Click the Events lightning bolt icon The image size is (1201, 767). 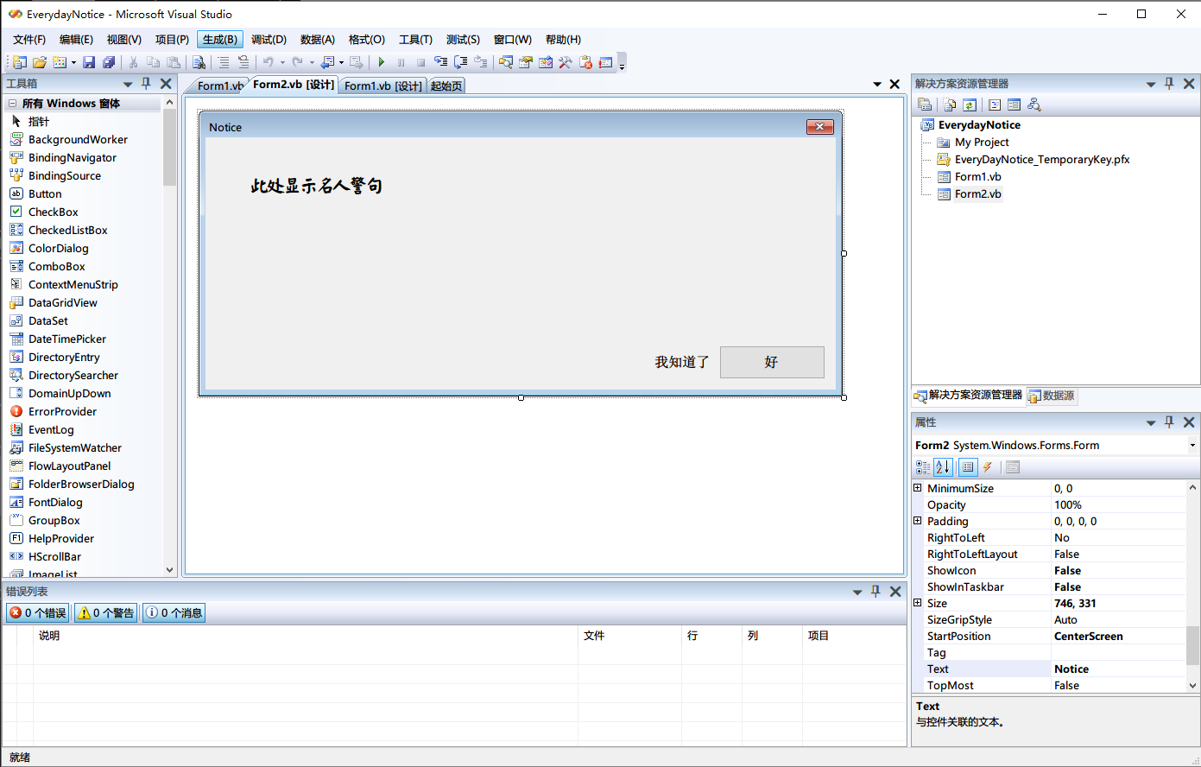pyautogui.click(x=988, y=467)
